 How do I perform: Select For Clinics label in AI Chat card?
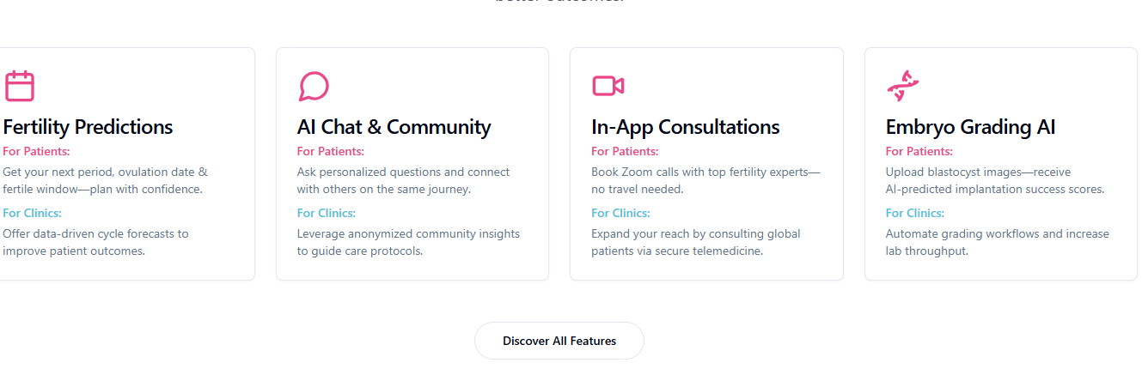(327, 213)
